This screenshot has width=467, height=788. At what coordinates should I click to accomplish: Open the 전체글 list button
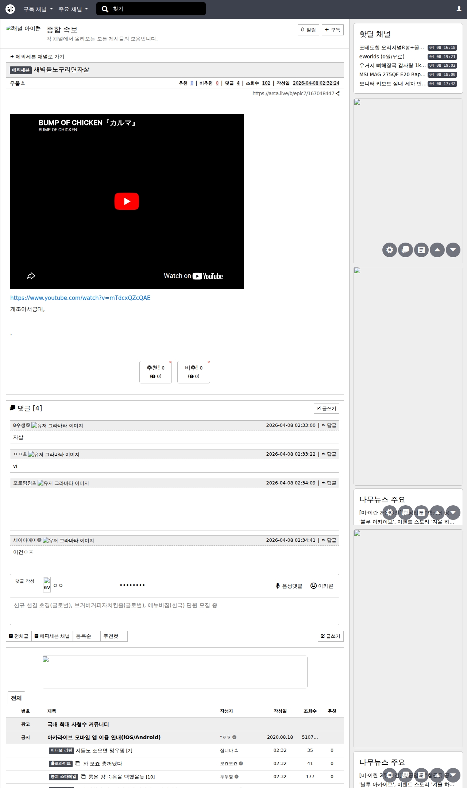pyautogui.click(x=19, y=636)
